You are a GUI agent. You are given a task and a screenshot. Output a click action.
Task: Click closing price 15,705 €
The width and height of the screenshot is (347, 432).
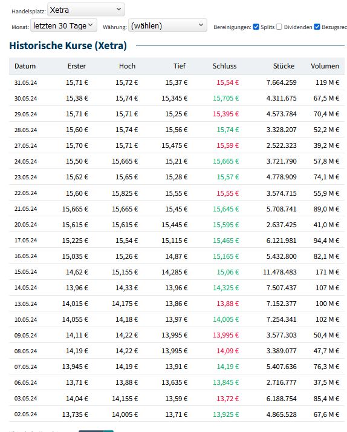point(225,98)
